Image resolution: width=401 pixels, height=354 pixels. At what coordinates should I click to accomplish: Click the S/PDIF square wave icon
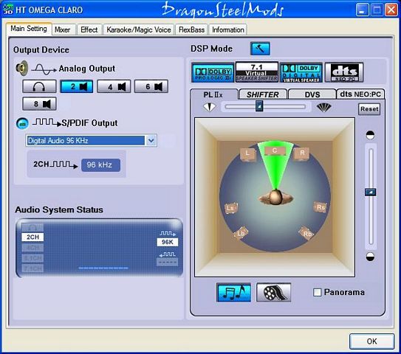tap(47, 122)
